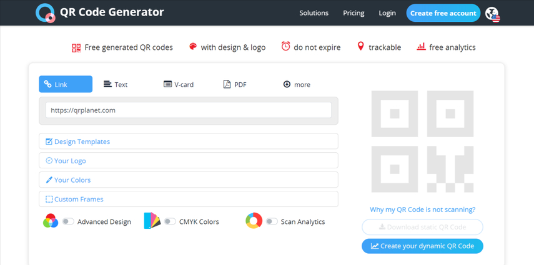This screenshot has width=534, height=265.
Task: Switch to the V-card tab
Action: [179, 84]
